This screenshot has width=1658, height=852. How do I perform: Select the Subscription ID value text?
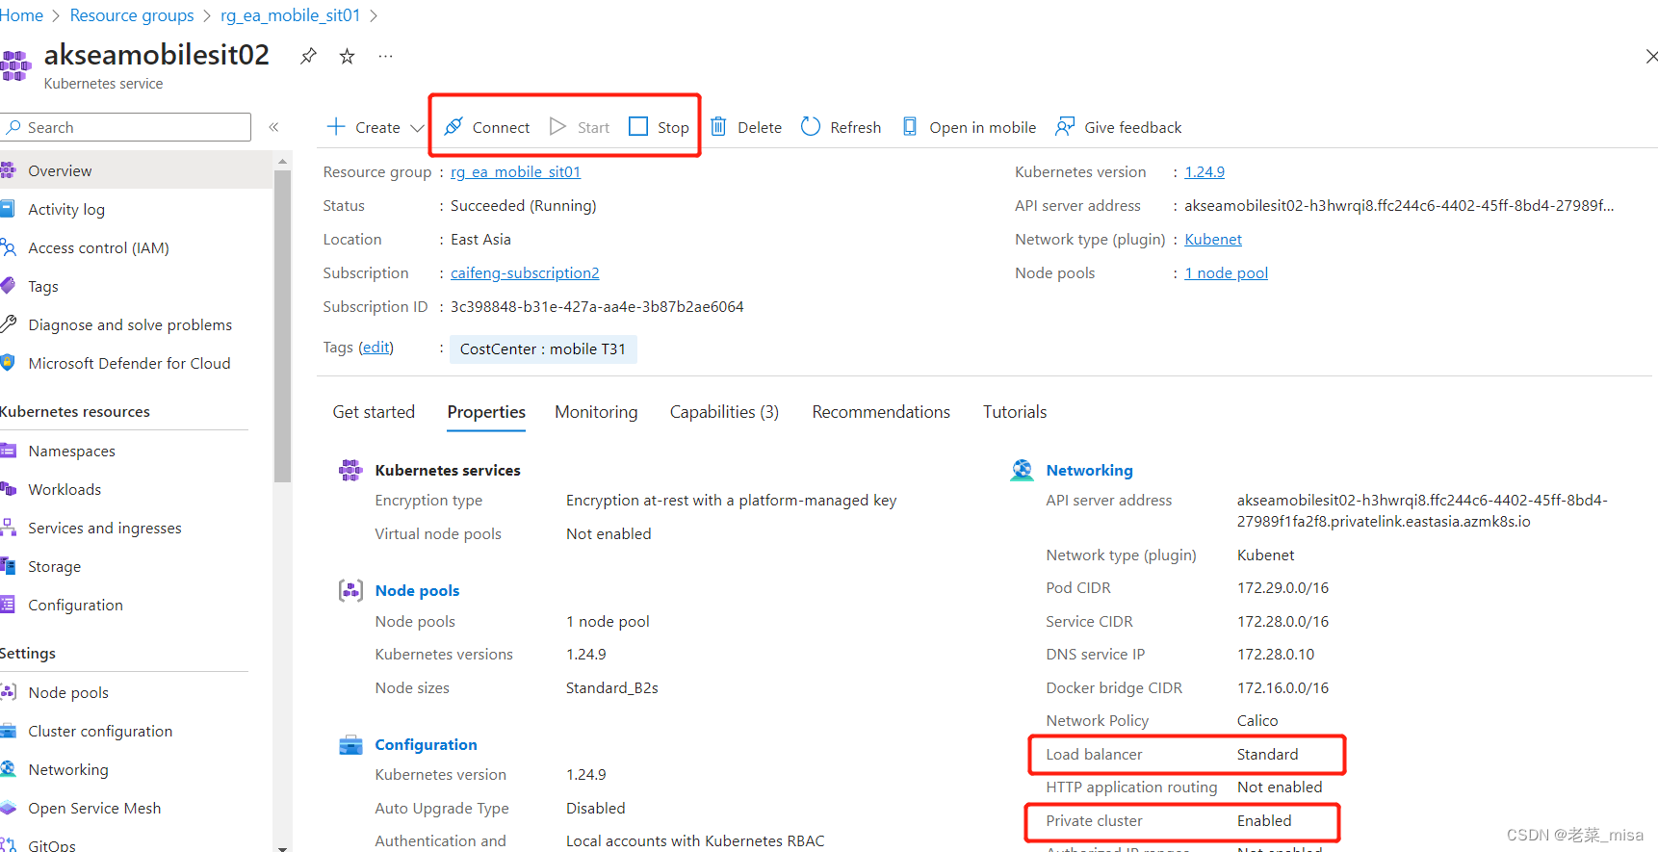[597, 306]
